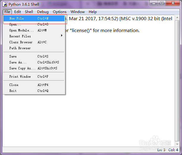The width and height of the screenshot is (182, 155).
Task: Open the Debug menu
Action: point(43,12)
